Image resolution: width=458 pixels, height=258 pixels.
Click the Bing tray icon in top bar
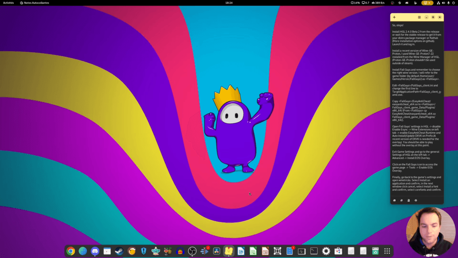(x=415, y=3)
